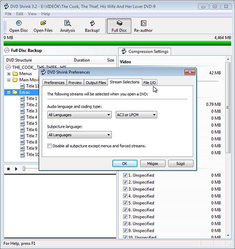Click the preview playback slider handle

(24, 169)
